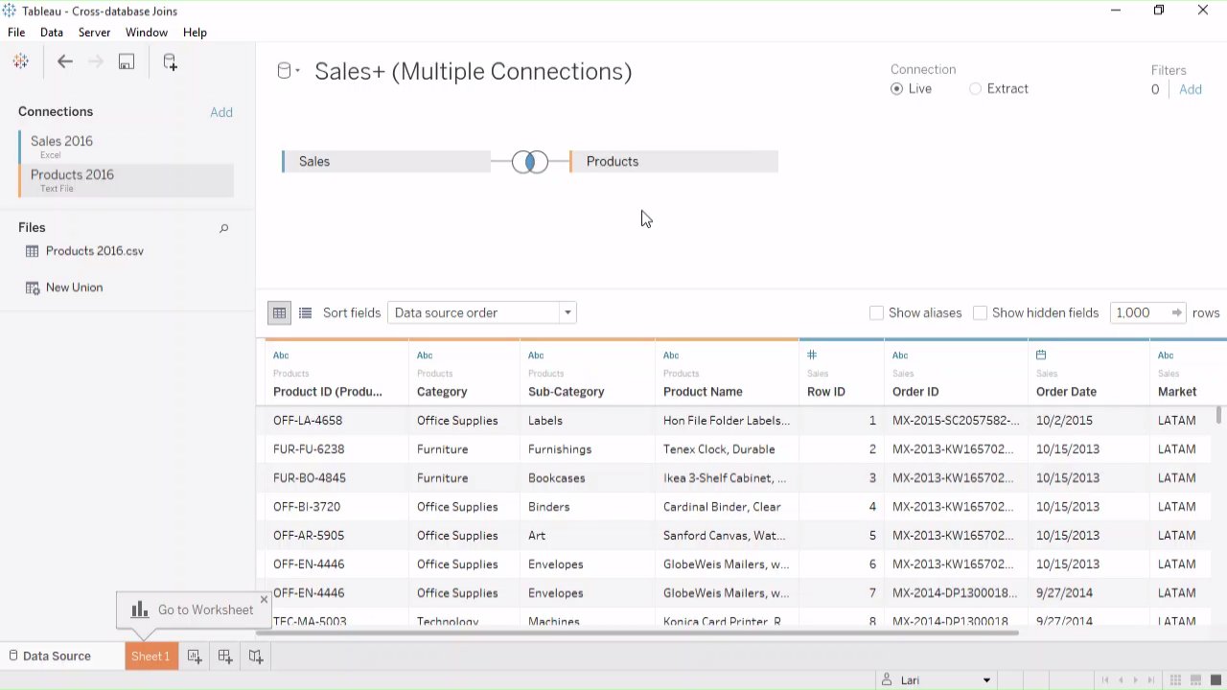Expand the data source dropdown arrow beside title

297,71
